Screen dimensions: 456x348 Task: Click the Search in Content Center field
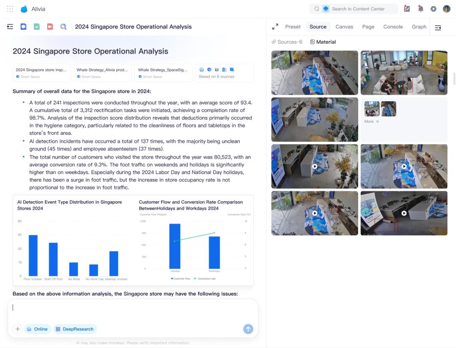[x=358, y=9]
